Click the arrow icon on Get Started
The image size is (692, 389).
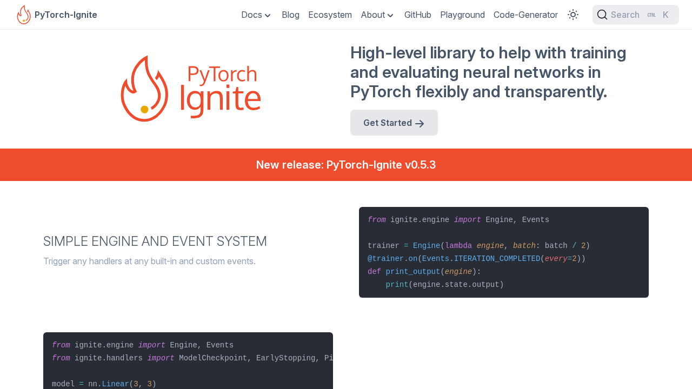click(419, 123)
